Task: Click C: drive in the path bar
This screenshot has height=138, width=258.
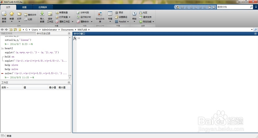Action: tap(27, 30)
